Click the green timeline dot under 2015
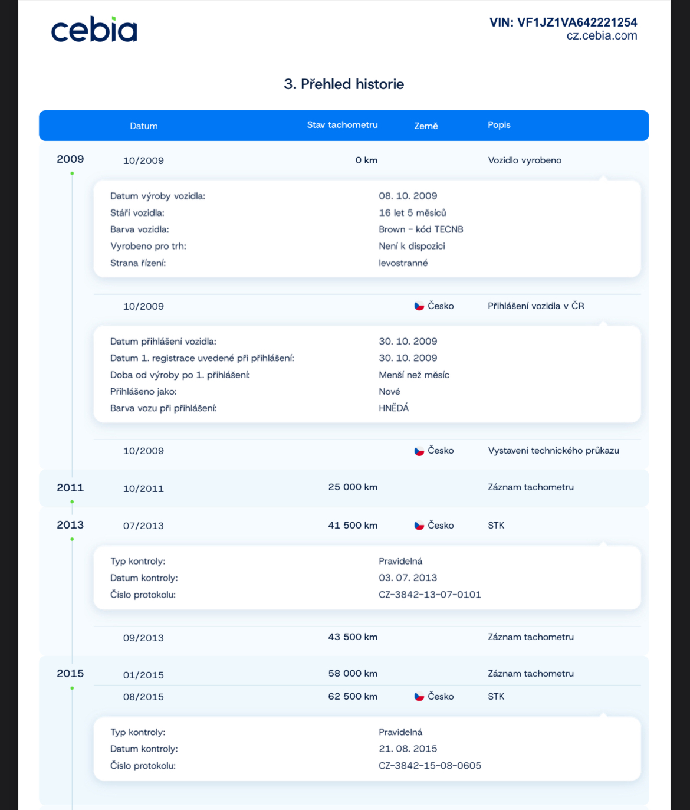The height and width of the screenshot is (810, 690). pos(72,688)
